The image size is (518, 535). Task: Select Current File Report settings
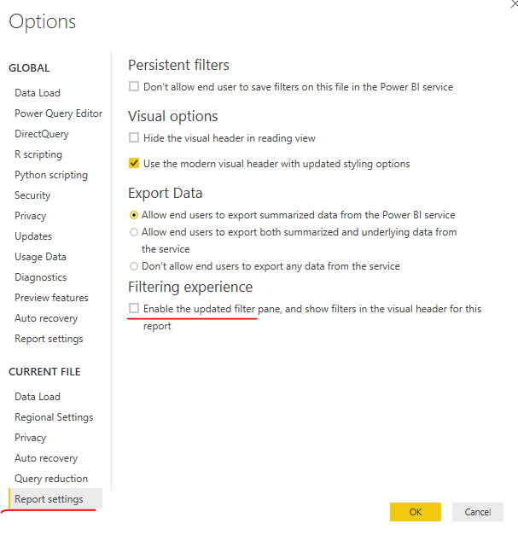point(55,499)
